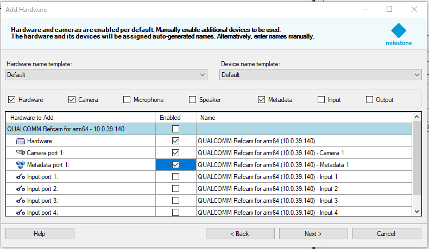Uncheck Enabled box for Hardware row
Image resolution: width=429 pixels, height=249 pixels.
[x=175, y=141]
